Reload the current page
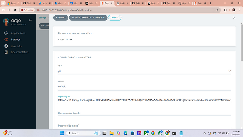Image resolution: width=243 pixels, height=137 pixels. 15,10
